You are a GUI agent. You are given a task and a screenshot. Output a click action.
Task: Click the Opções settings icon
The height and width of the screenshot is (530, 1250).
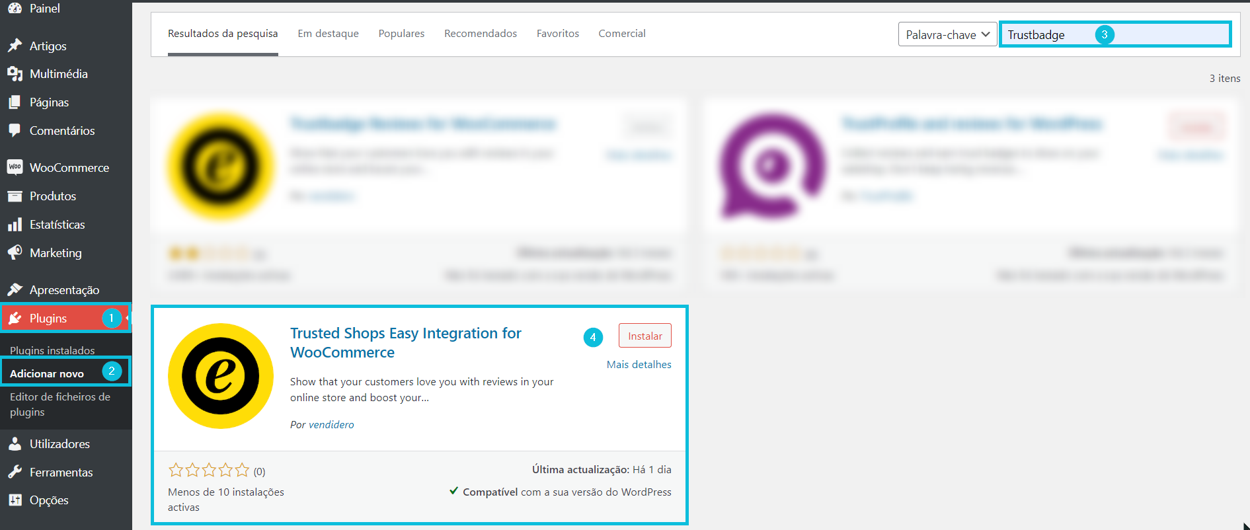click(15, 500)
